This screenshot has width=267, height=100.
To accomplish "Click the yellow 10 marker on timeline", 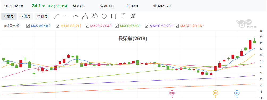I will (215, 93).
